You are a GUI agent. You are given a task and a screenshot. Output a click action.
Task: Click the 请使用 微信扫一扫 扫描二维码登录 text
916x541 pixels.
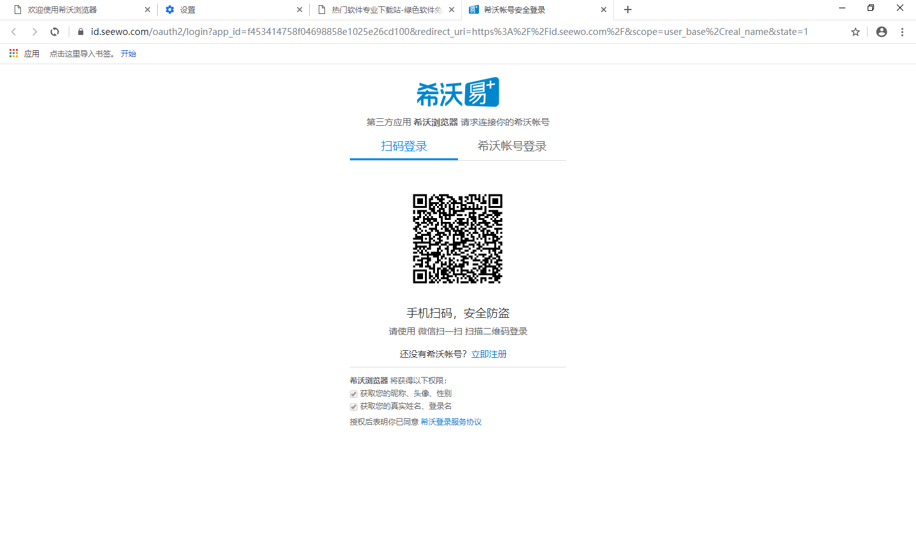(x=458, y=331)
